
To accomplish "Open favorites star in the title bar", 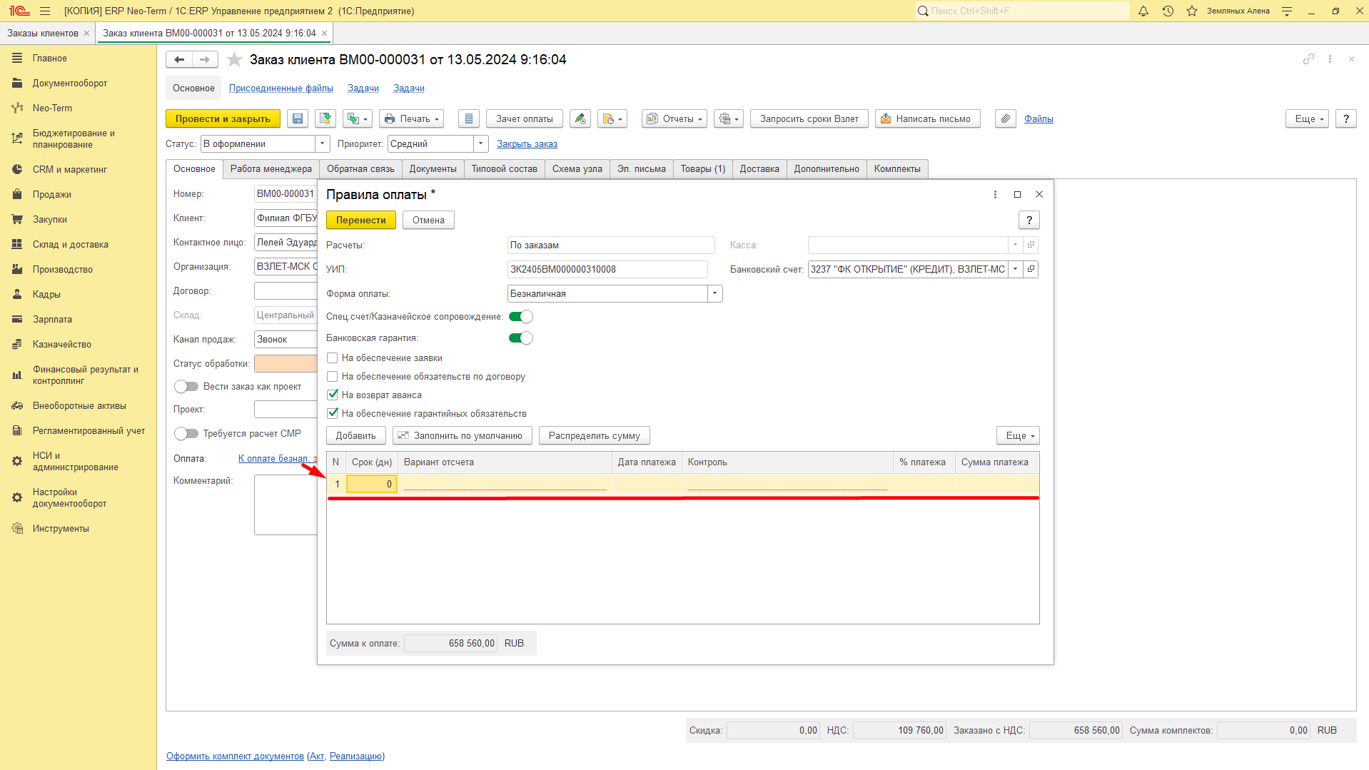I will point(1192,11).
